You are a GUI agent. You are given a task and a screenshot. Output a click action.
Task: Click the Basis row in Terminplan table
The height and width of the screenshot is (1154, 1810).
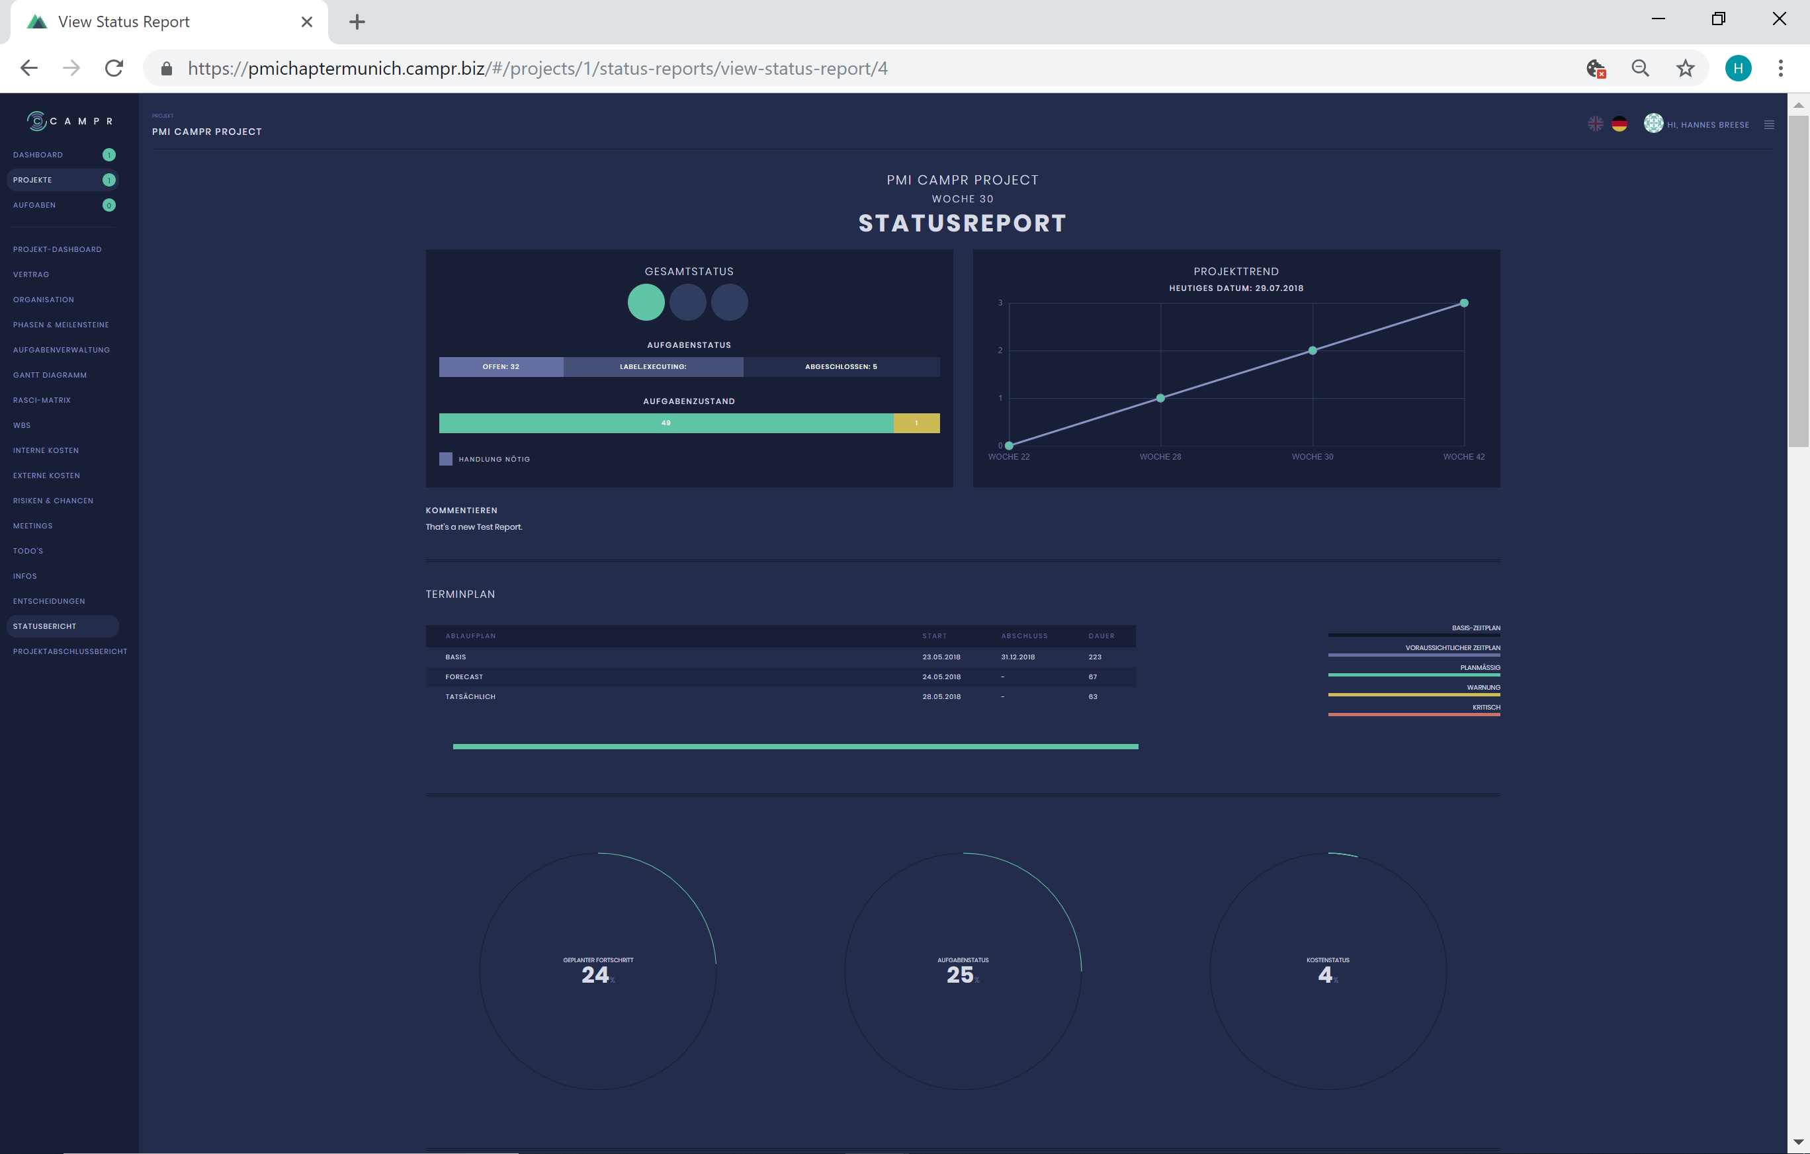pos(780,657)
